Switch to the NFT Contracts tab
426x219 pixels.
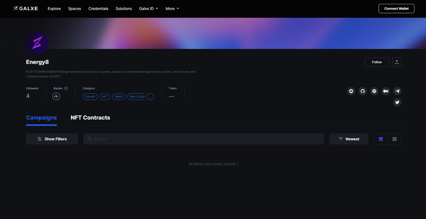[90, 118]
